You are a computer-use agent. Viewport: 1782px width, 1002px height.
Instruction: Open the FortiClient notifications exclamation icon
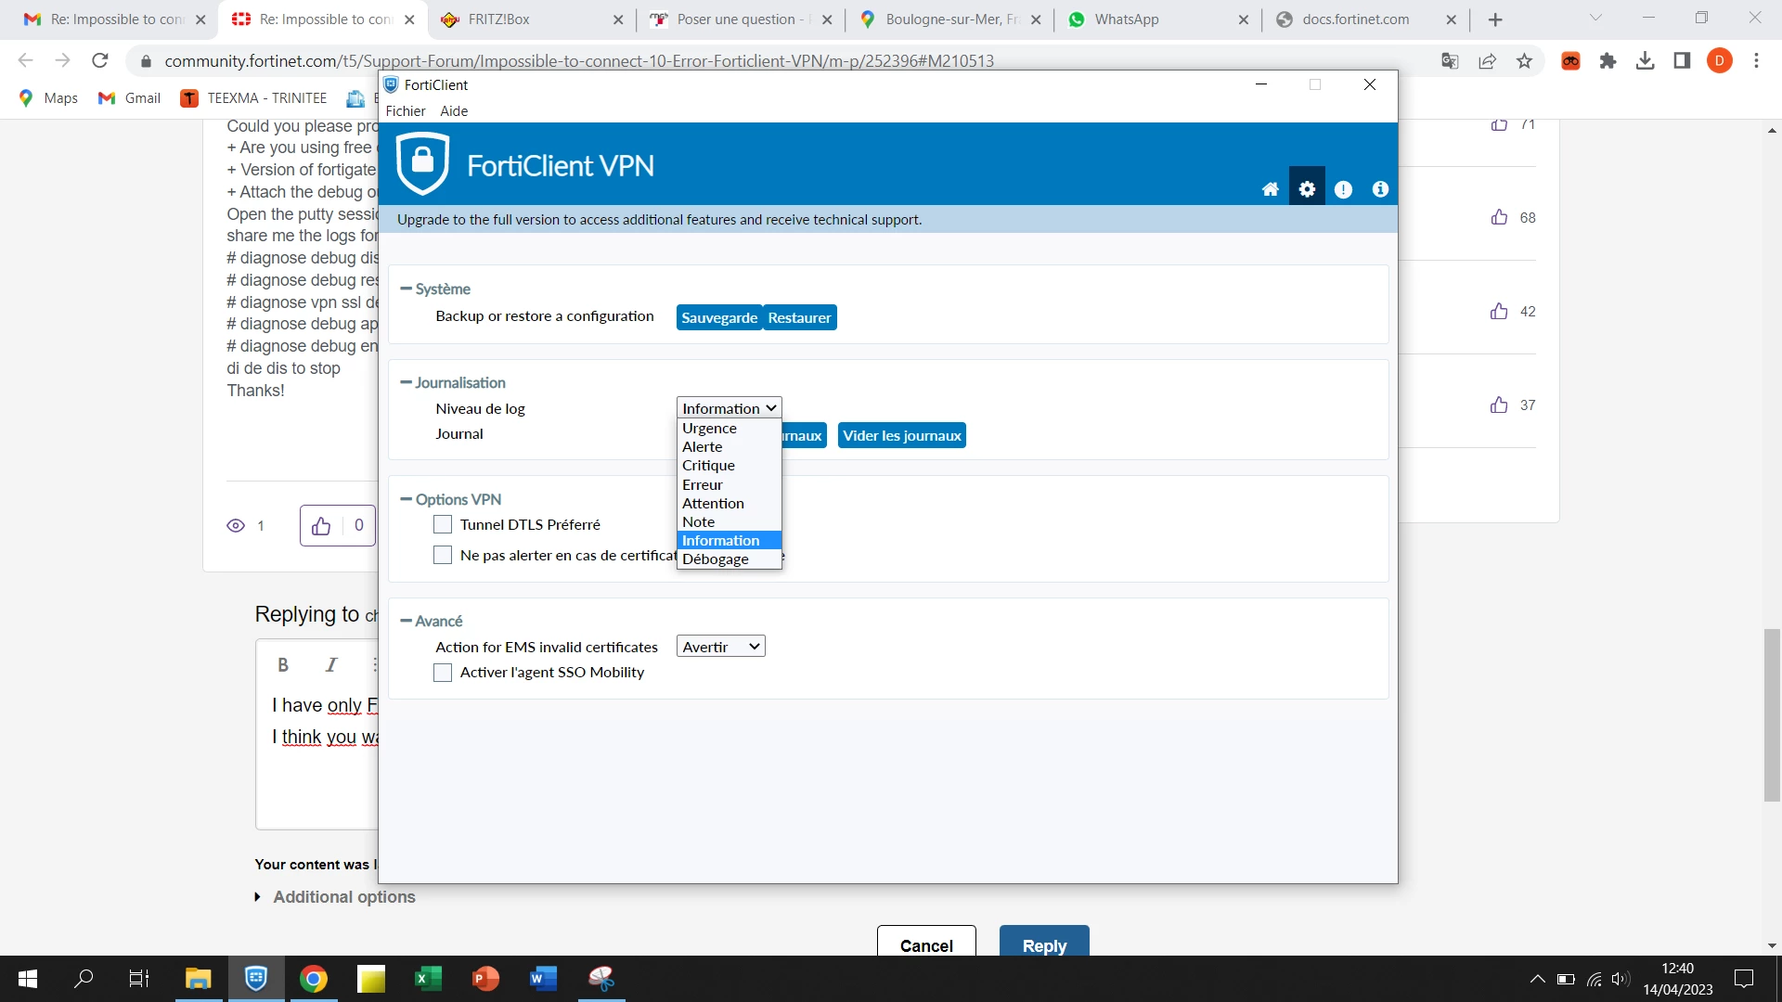(1343, 189)
